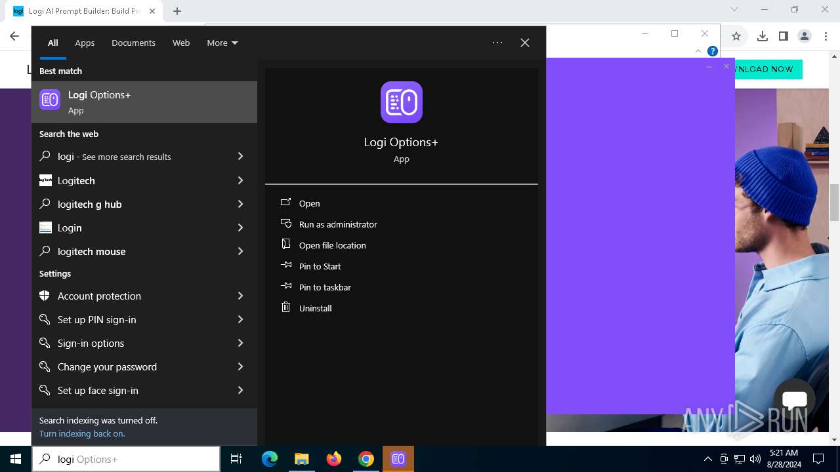Click the volume tray icon
This screenshot has height=472, width=840.
point(755,459)
